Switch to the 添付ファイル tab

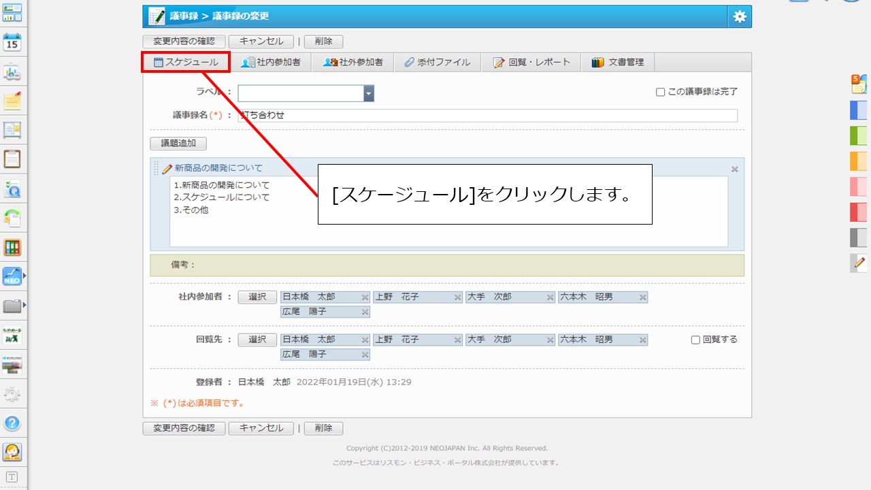[x=437, y=62]
